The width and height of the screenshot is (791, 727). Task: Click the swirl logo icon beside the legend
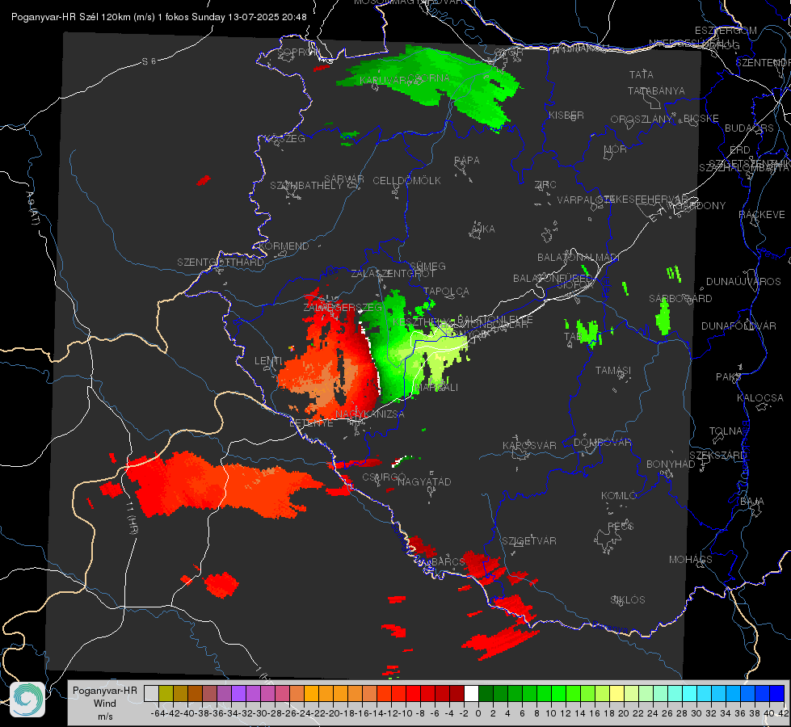[27, 700]
